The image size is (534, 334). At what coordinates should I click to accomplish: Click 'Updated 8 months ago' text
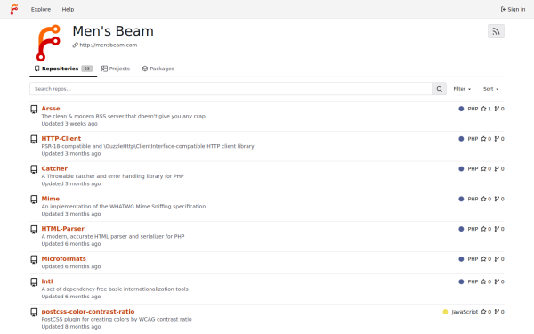[x=71, y=327]
